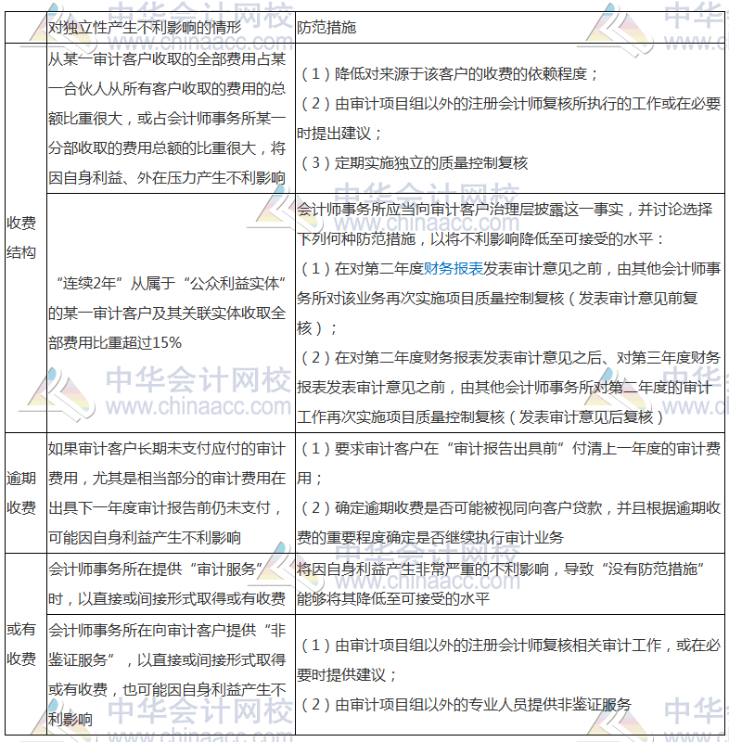Click text 将因自身利益产生非常严重的不利影响
729x742 pixels.
(423, 569)
